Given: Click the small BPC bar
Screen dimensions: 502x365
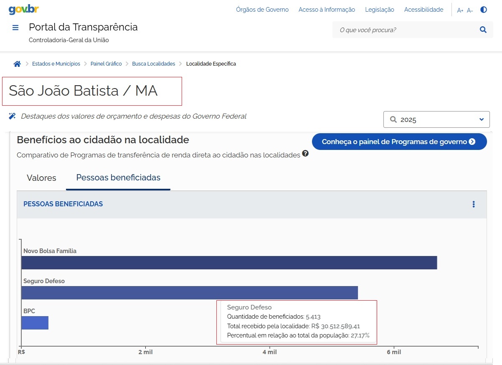Looking at the screenshot, I should (35, 323).
